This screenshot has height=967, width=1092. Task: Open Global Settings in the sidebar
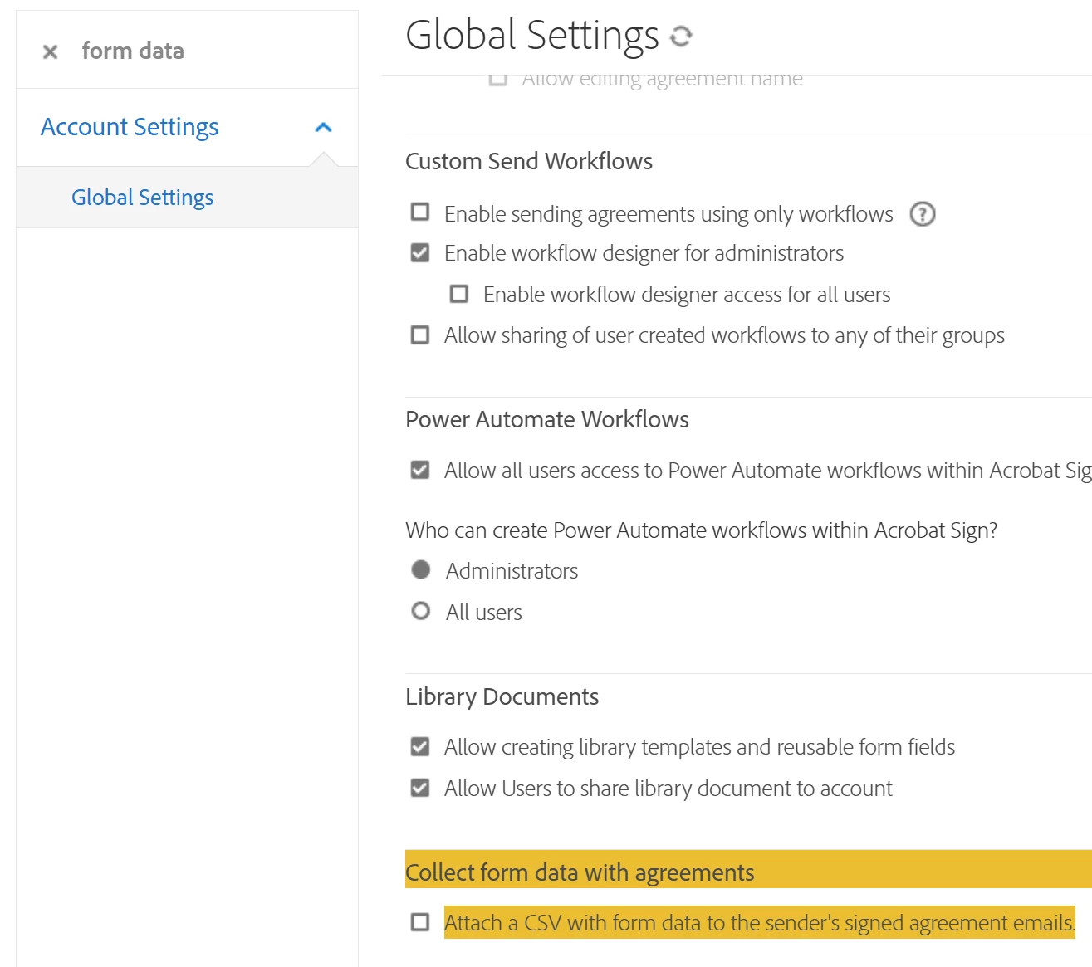click(x=142, y=198)
